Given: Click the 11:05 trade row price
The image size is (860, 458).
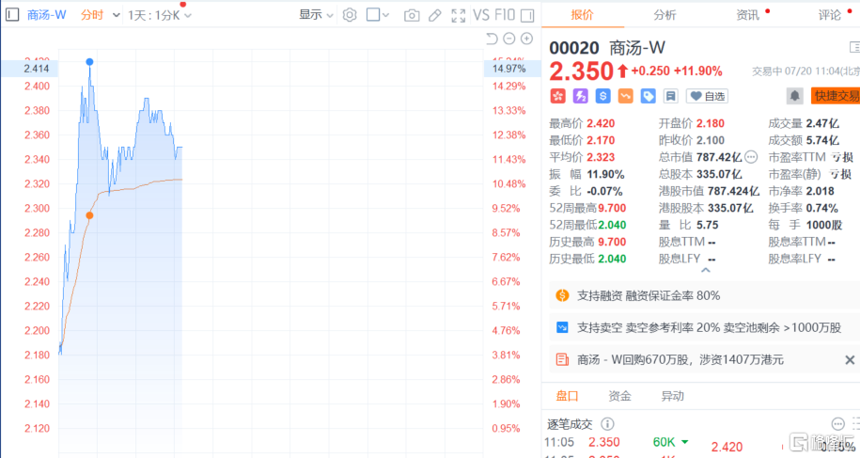Looking at the screenshot, I should click(x=603, y=442).
